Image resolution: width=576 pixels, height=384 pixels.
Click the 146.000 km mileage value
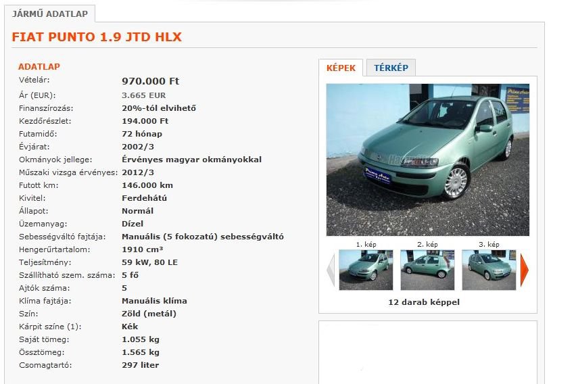[x=147, y=185]
